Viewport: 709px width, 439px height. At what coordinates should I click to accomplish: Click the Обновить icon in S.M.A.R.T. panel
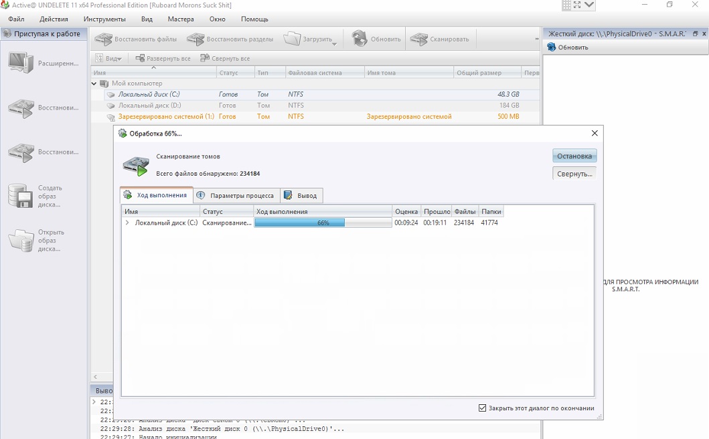(x=551, y=47)
